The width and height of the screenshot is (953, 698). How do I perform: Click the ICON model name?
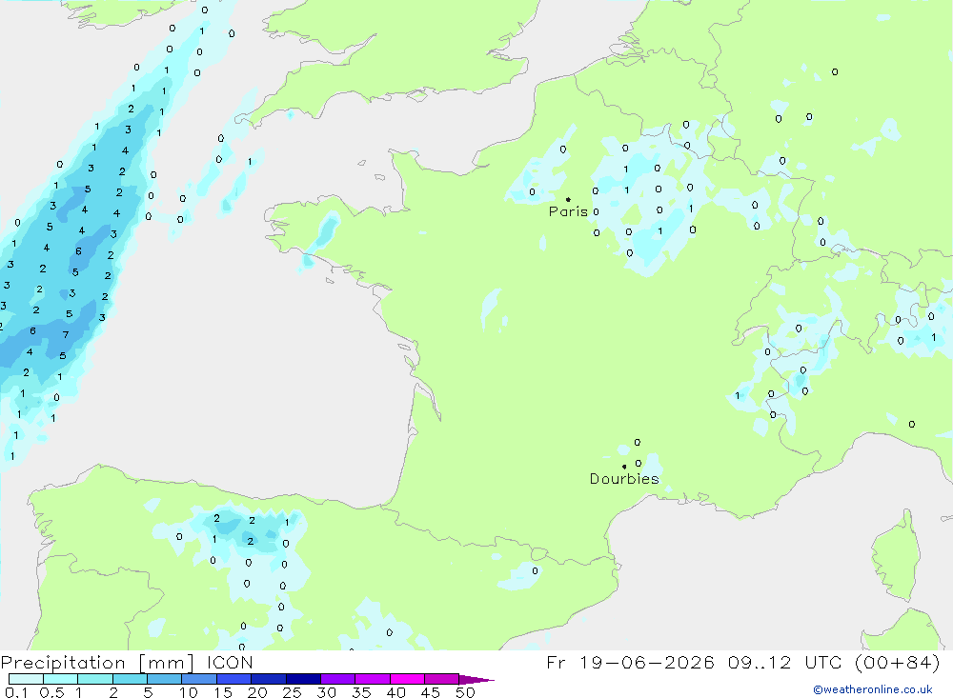(x=230, y=663)
